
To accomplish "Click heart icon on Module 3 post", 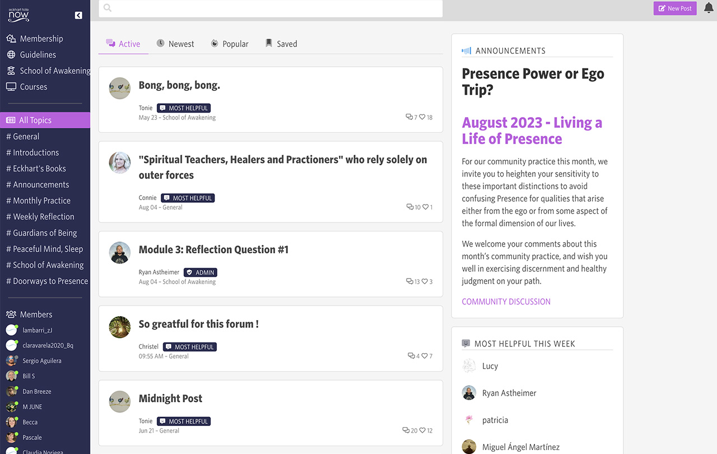I will [425, 281].
